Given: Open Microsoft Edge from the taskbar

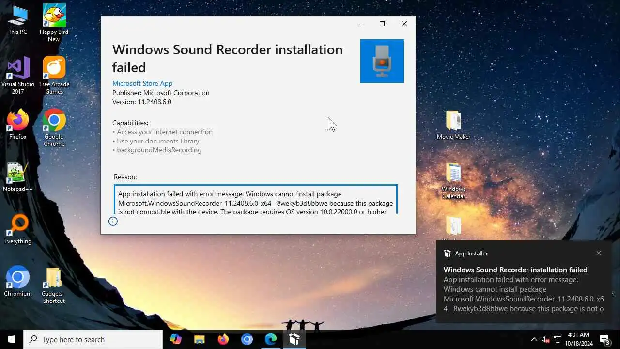Looking at the screenshot, I should tap(270, 339).
